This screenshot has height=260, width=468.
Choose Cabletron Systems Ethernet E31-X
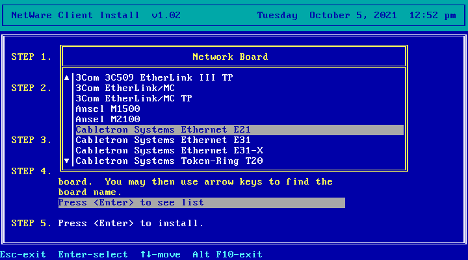(240, 151)
